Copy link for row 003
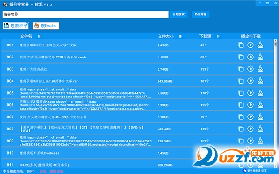The image size is (279, 174). point(241,69)
